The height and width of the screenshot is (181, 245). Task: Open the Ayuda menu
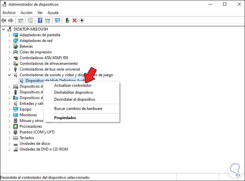tap(53, 13)
